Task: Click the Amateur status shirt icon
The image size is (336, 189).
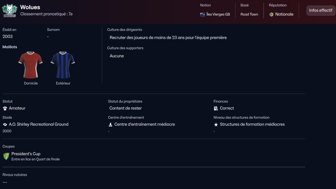Action: [x=5, y=108]
